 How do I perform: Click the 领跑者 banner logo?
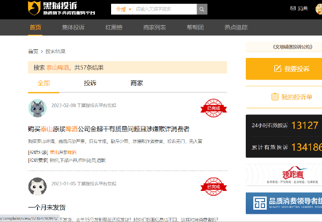pos(283,175)
